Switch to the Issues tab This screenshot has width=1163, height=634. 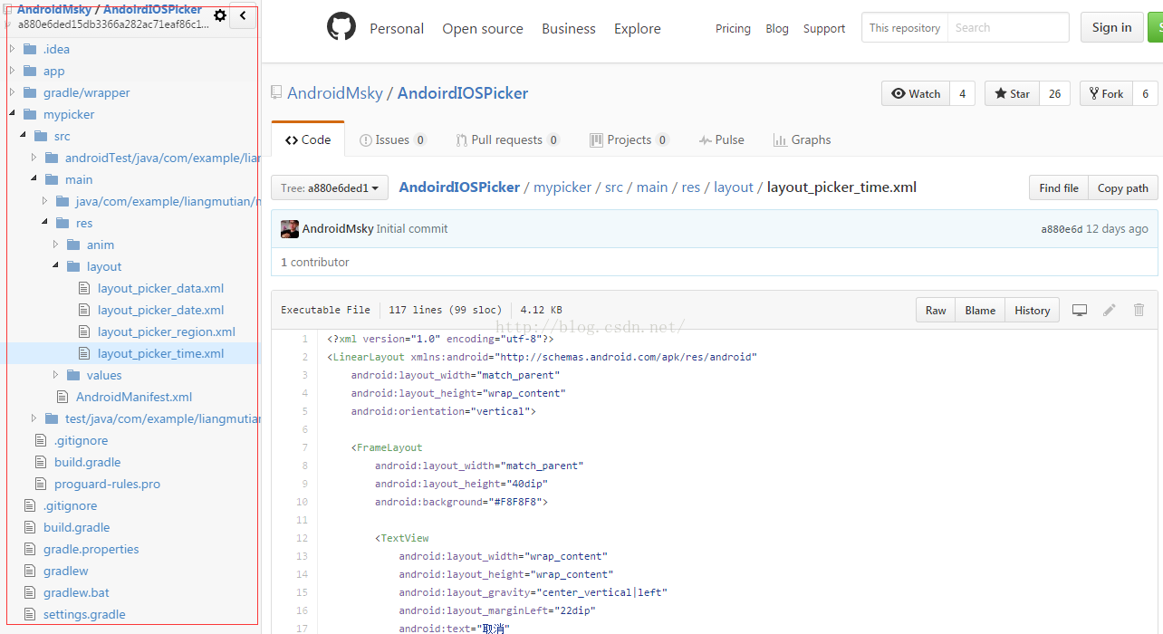(392, 139)
